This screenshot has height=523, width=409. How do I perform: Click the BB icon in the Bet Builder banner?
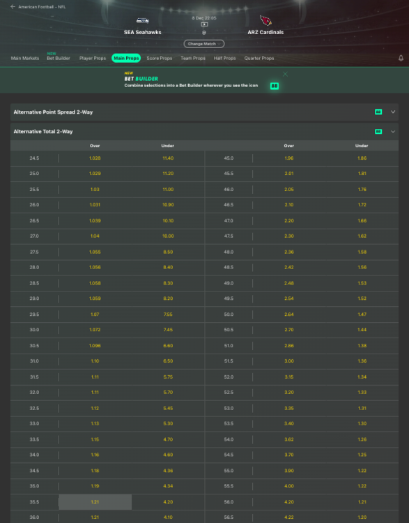click(275, 86)
